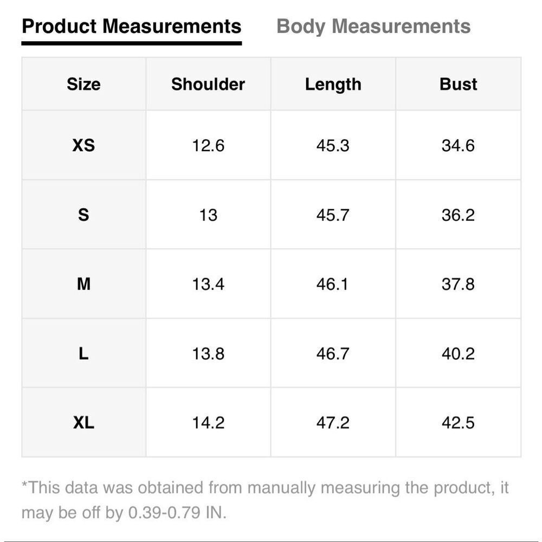Click the S length value 45.7
The width and height of the screenshot is (542, 542).
tap(333, 215)
